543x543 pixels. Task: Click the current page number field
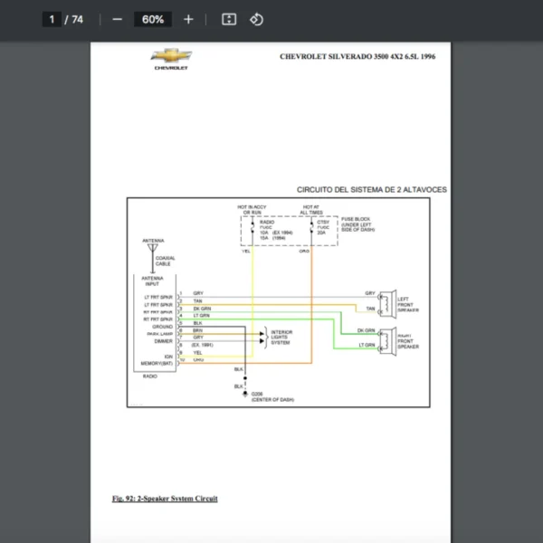coord(52,19)
